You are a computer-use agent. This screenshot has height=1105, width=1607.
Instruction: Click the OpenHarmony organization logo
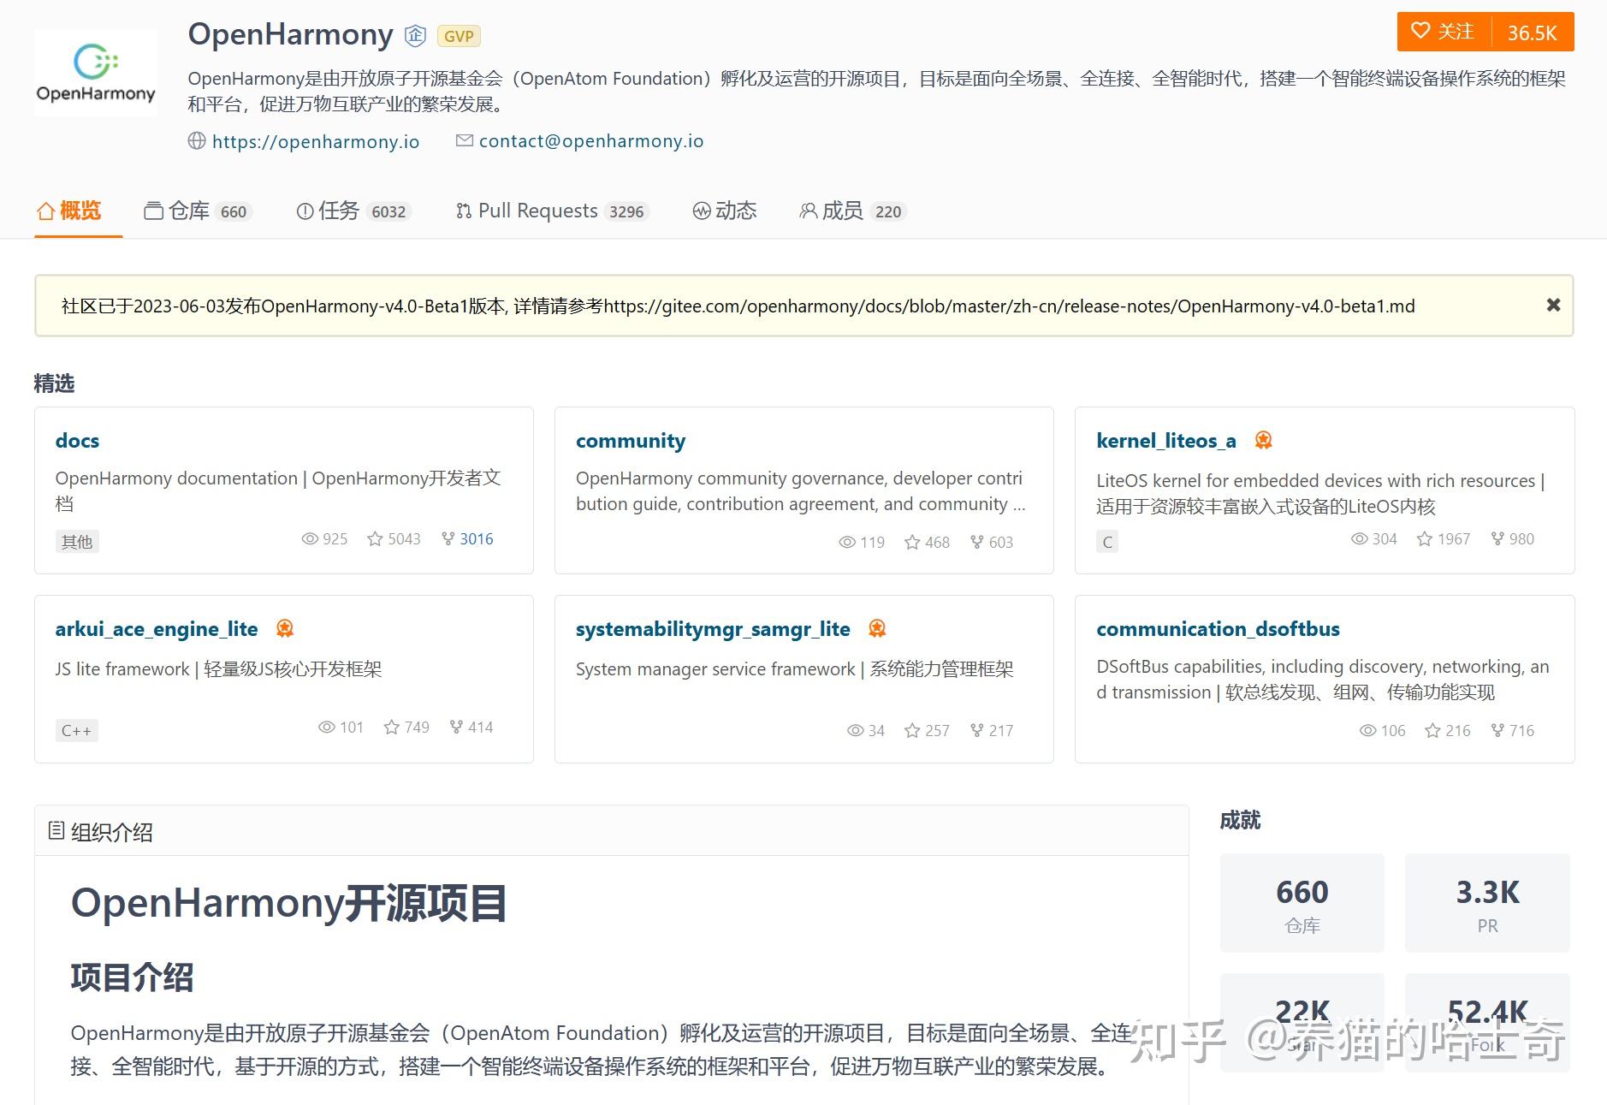[96, 71]
